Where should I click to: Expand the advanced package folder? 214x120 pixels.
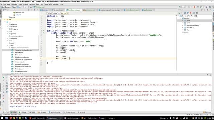click(x=7, y=24)
